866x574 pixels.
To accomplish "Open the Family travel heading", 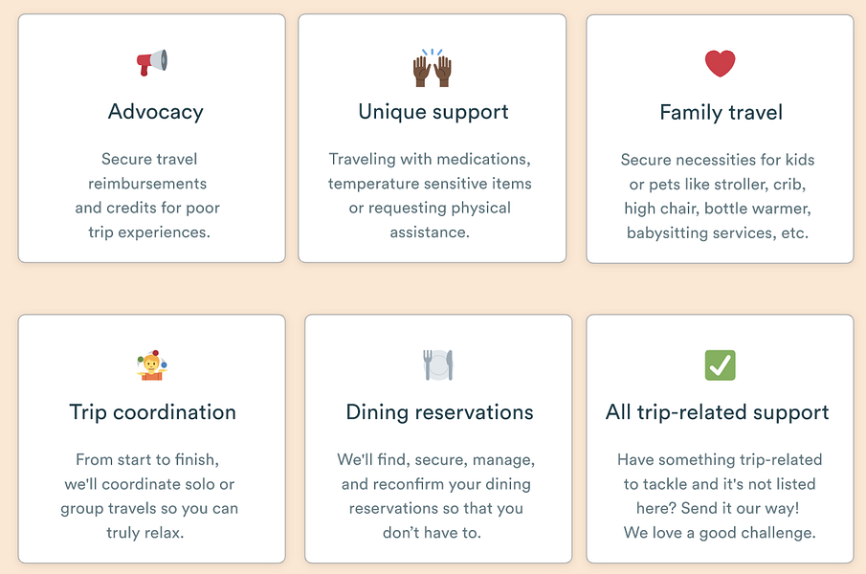I will coord(722,113).
